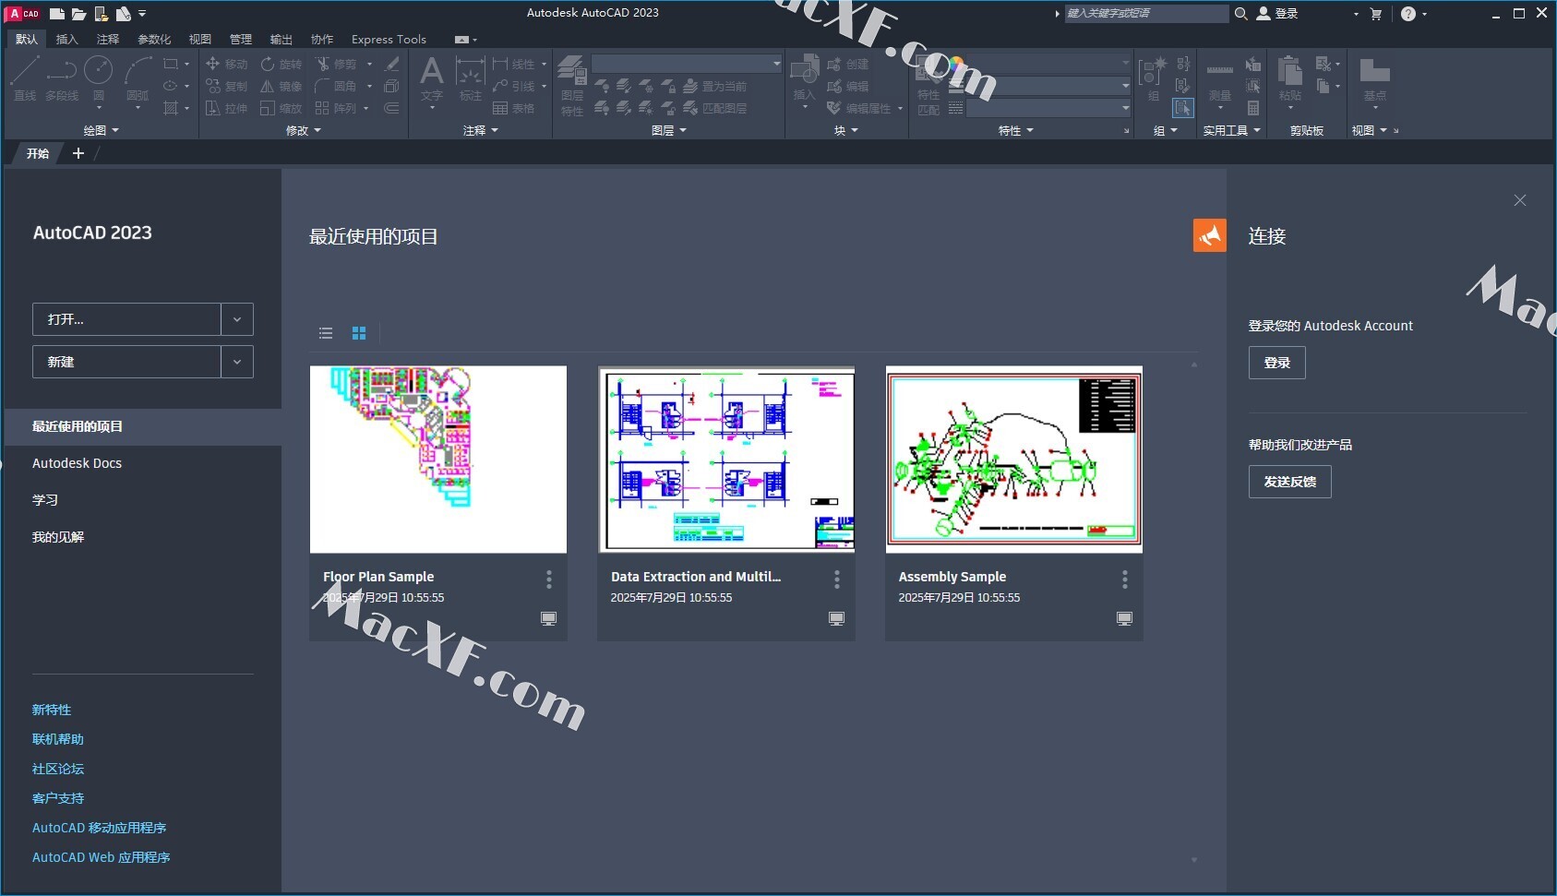Open the 新特性 link
This screenshot has width=1557, height=896.
coord(52,710)
